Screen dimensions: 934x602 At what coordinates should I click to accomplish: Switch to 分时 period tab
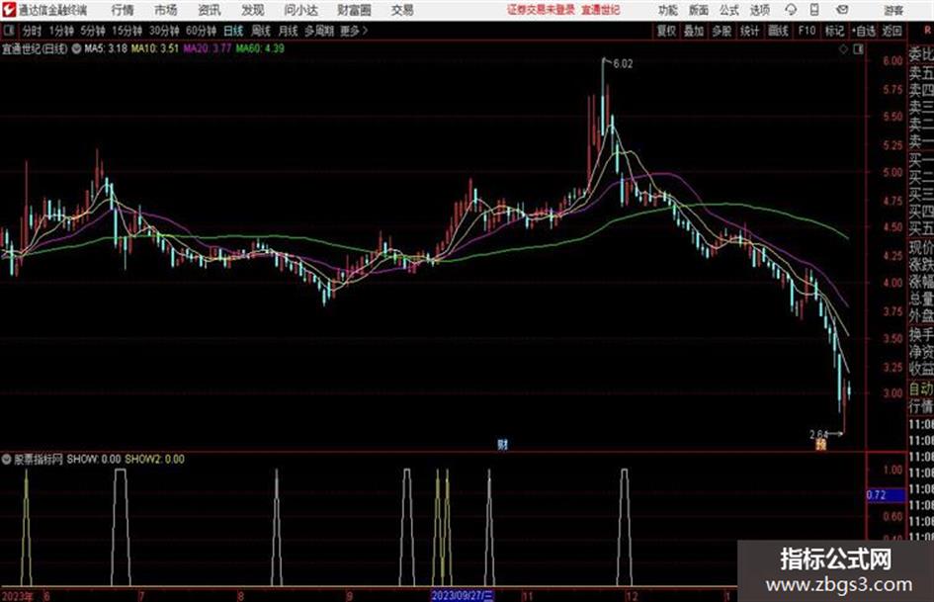click(x=33, y=31)
